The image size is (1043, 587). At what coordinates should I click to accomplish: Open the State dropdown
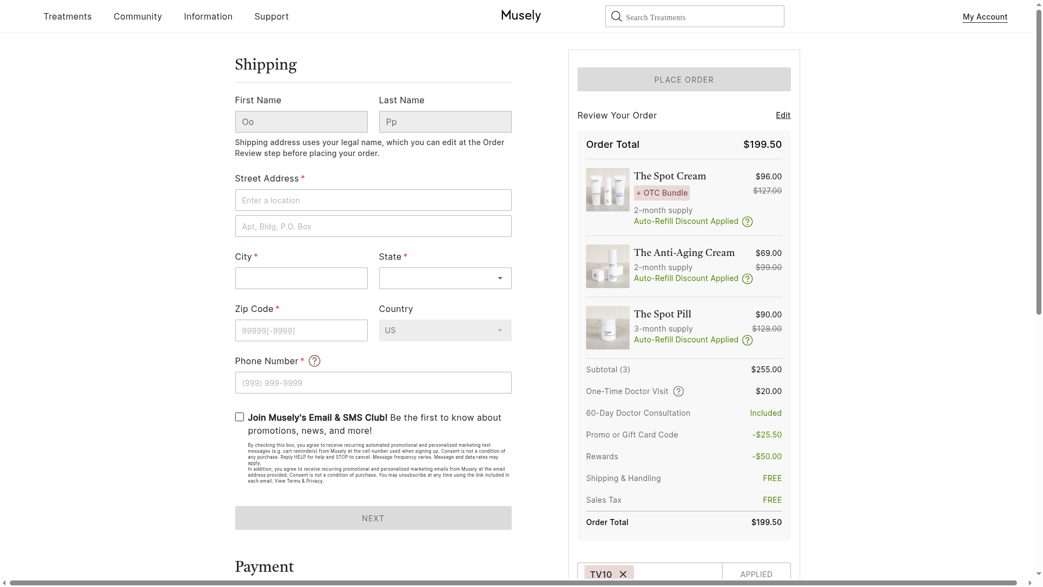pos(445,278)
